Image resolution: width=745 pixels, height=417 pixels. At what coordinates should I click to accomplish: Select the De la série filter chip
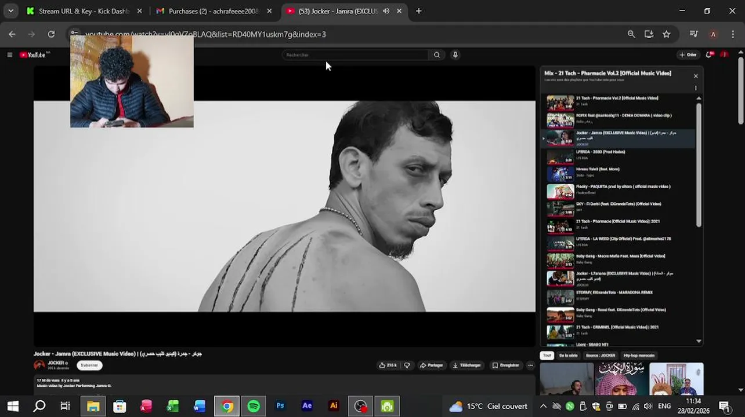[x=568, y=355]
